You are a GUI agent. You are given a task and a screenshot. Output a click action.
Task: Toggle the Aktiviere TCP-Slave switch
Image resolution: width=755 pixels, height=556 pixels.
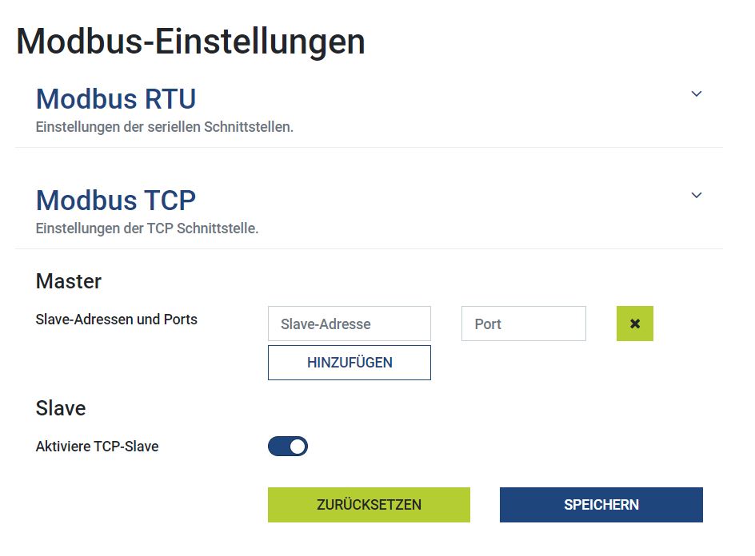[x=288, y=447]
